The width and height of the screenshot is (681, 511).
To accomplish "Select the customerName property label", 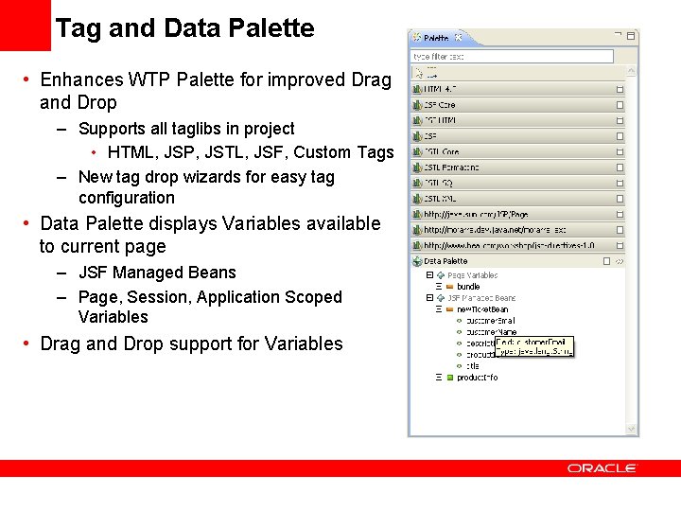I will click(491, 332).
